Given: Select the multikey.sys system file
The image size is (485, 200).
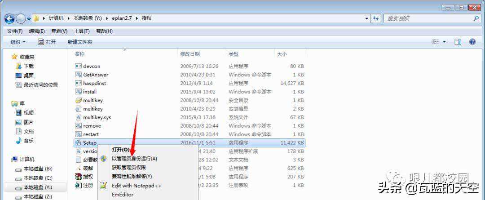Looking at the screenshot, I should coord(97,117).
